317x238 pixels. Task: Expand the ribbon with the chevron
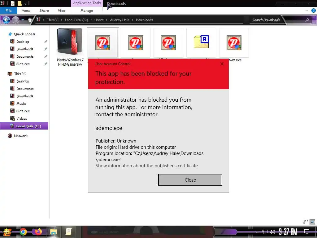[x=307, y=11]
